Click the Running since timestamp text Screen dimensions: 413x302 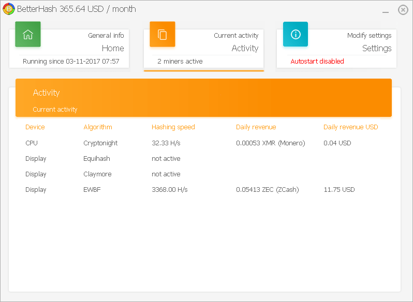(x=71, y=61)
